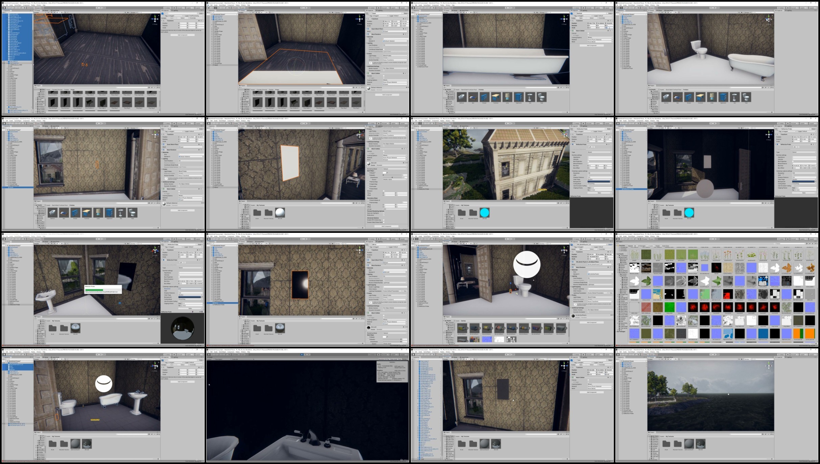Expand Fences item in multi-selected hierarchy window

[x=7, y=72]
